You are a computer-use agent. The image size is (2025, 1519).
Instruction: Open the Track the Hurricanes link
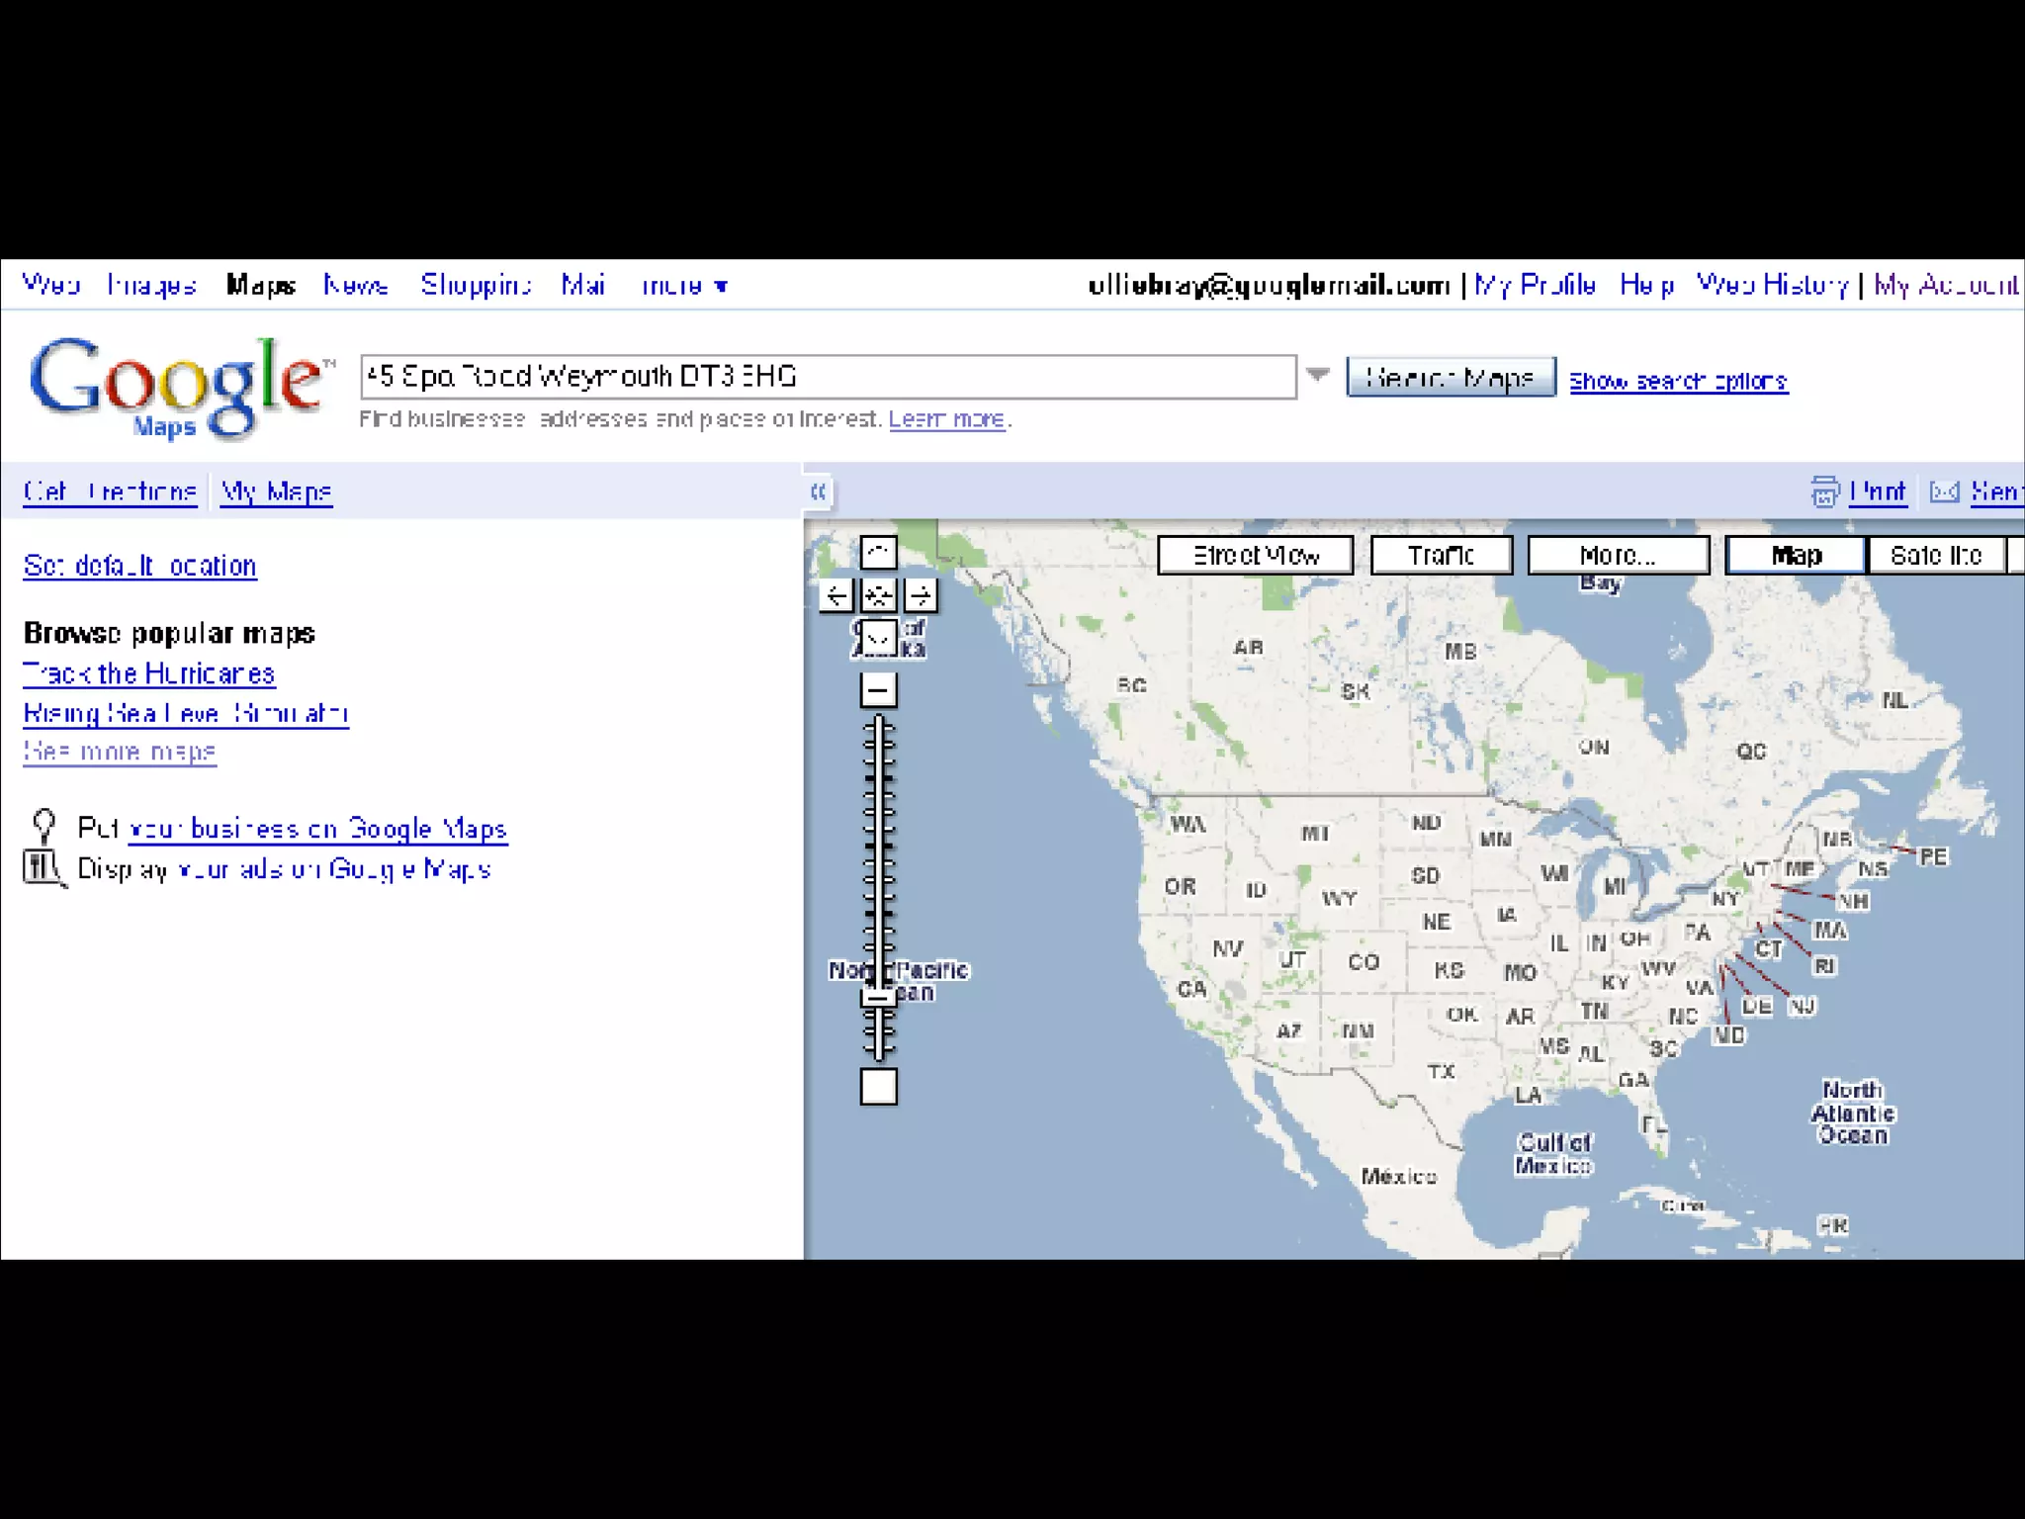148,673
